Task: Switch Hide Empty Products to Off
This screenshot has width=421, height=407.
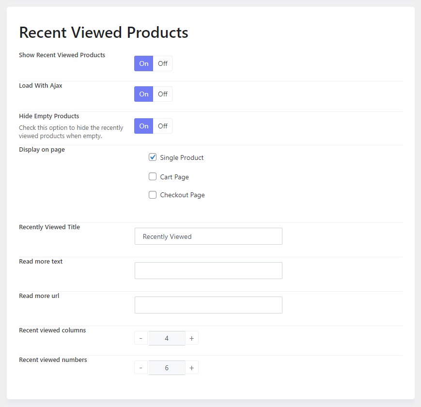Action: [163, 126]
